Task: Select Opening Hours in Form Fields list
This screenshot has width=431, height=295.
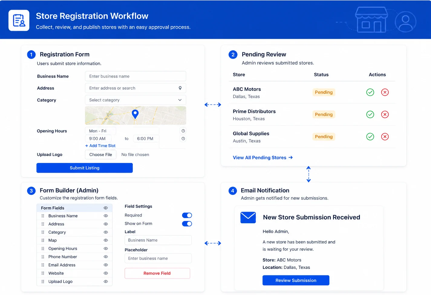Action: (74, 249)
